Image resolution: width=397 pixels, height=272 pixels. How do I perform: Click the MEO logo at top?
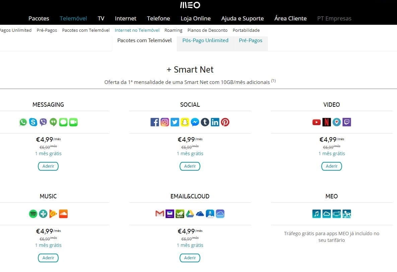[190, 5]
